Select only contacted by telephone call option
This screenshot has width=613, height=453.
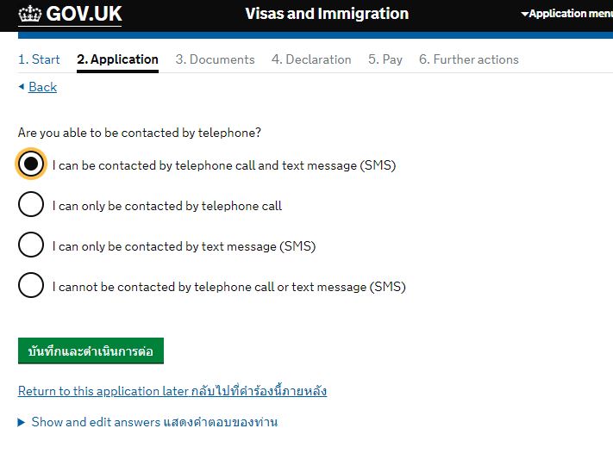click(x=30, y=205)
